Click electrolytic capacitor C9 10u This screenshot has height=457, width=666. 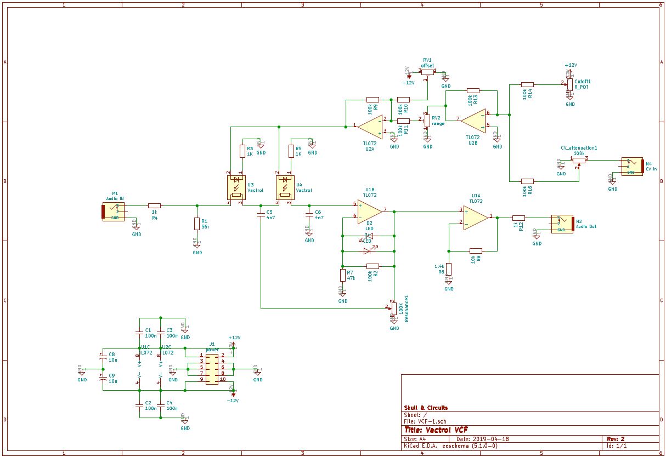click(x=103, y=378)
